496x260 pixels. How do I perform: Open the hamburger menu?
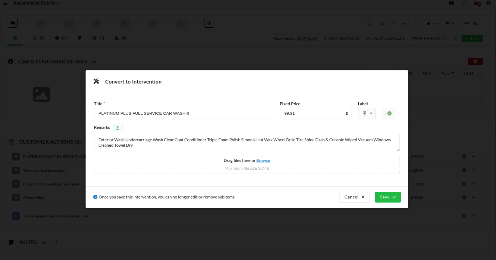(5, 3)
